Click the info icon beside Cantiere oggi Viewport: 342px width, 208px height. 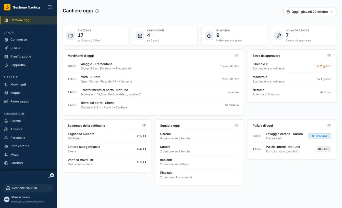(x=97, y=11)
